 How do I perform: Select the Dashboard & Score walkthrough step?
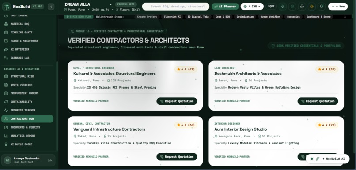(x=318, y=17)
